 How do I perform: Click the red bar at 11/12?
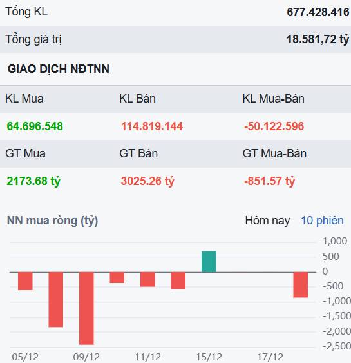click(x=147, y=279)
